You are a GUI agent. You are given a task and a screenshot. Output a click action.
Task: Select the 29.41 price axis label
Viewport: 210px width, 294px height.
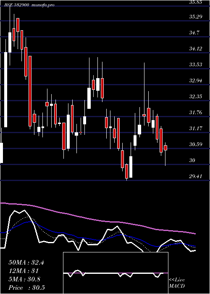[x=195, y=176]
